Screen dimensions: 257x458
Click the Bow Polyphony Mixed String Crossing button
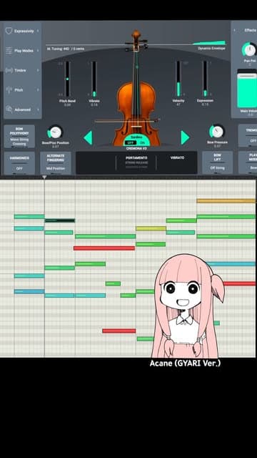click(x=19, y=136)
